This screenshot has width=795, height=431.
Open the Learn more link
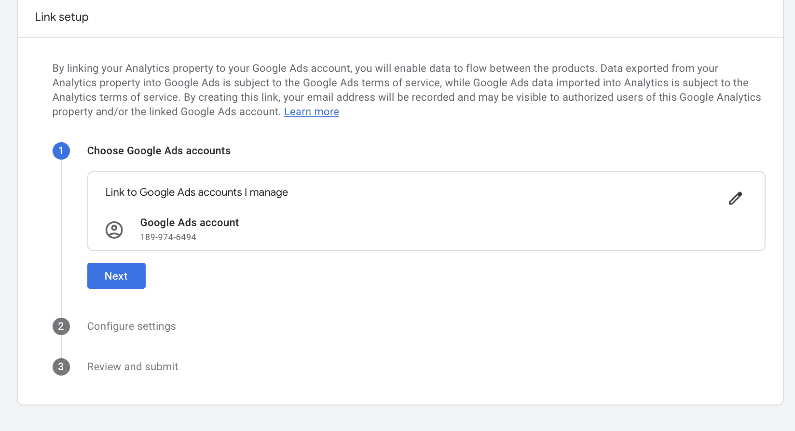pyautogui.click(x=312, y=112)
